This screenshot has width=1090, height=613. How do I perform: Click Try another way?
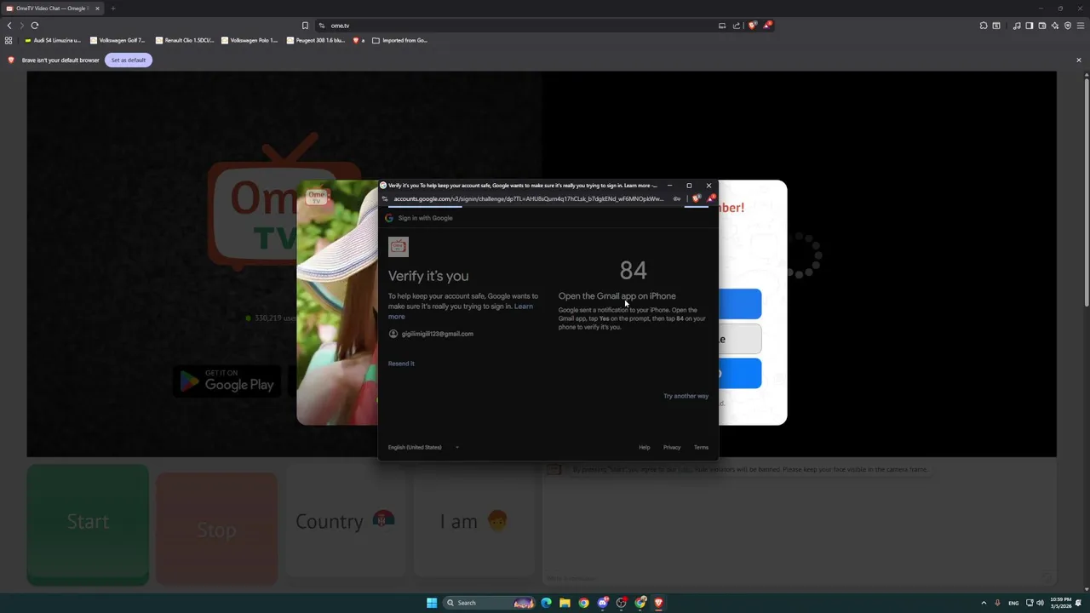(686, 396)
